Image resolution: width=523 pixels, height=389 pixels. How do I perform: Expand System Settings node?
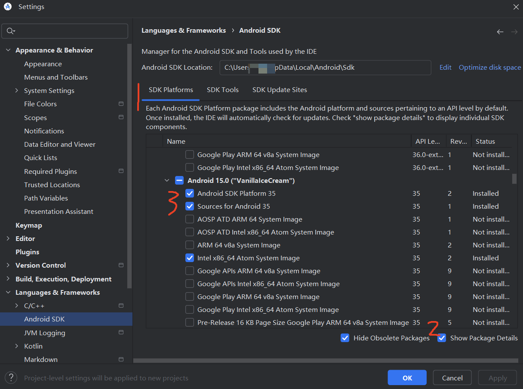[17, 90]
